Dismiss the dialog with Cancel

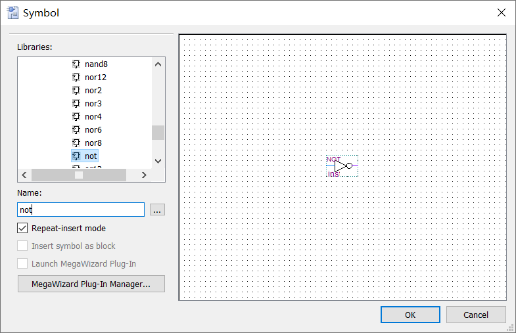(x=476, y=315)
